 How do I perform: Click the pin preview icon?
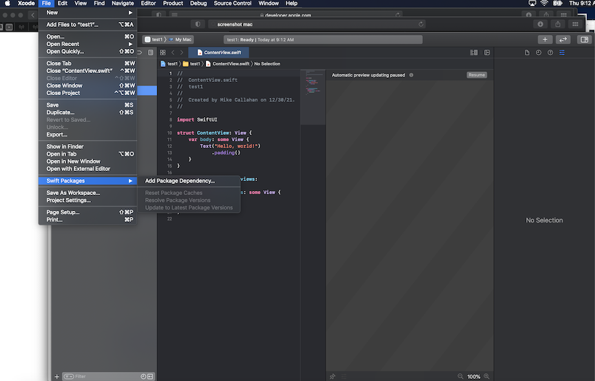coord(333,376)
